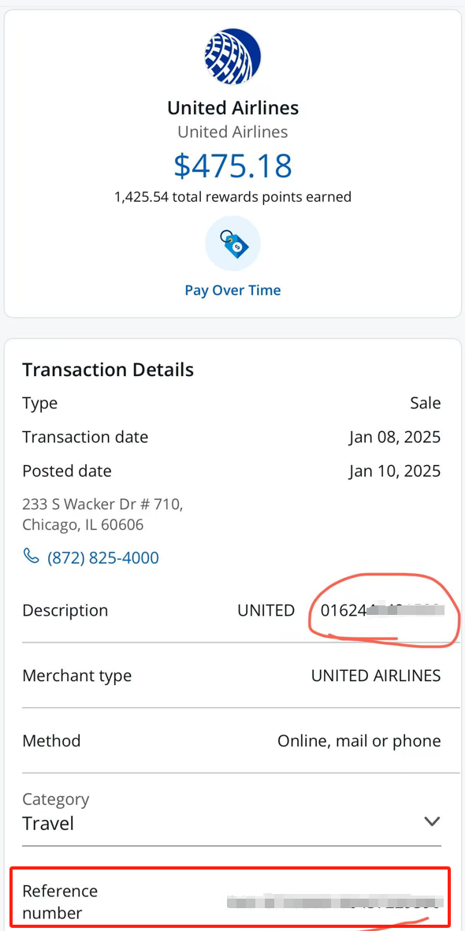Tap the circled description number
Screen dimensions: 465x931
click(x=382, y=610)
